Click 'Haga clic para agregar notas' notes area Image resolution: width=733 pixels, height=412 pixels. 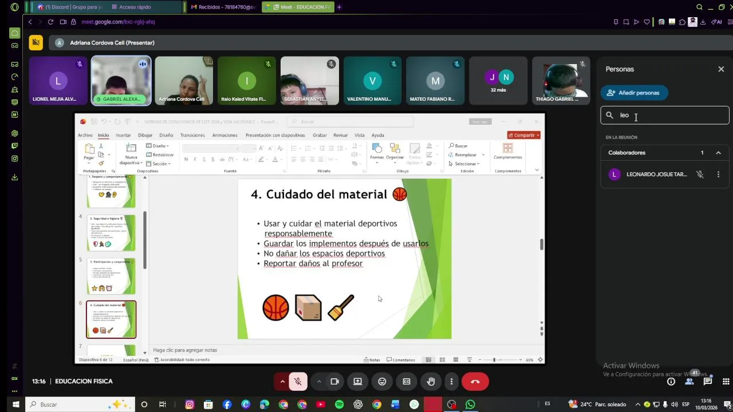click(x=185, y=350)
